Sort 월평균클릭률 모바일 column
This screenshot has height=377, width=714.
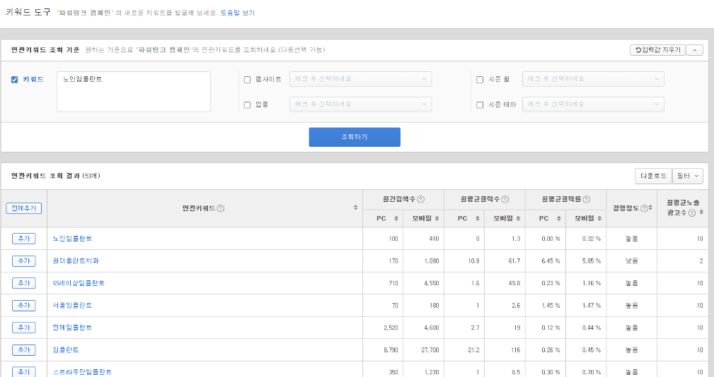point(599,218)
